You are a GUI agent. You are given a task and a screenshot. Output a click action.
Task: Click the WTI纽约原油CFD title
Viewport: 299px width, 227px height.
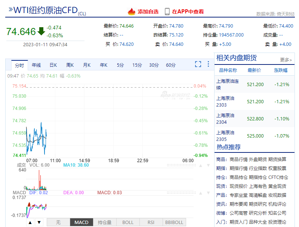pos(46,10)
